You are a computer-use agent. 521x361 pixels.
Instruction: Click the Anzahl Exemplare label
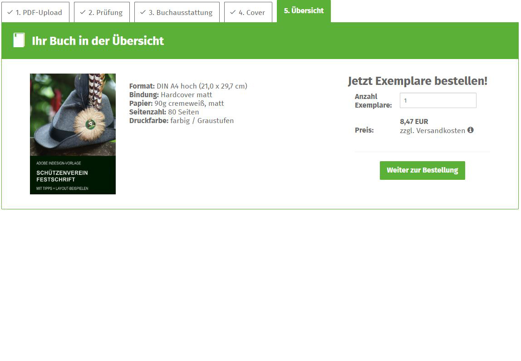pyautogui.click(x=373, y=101)
